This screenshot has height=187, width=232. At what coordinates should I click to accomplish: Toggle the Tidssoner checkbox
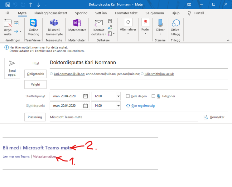point(153,96)
